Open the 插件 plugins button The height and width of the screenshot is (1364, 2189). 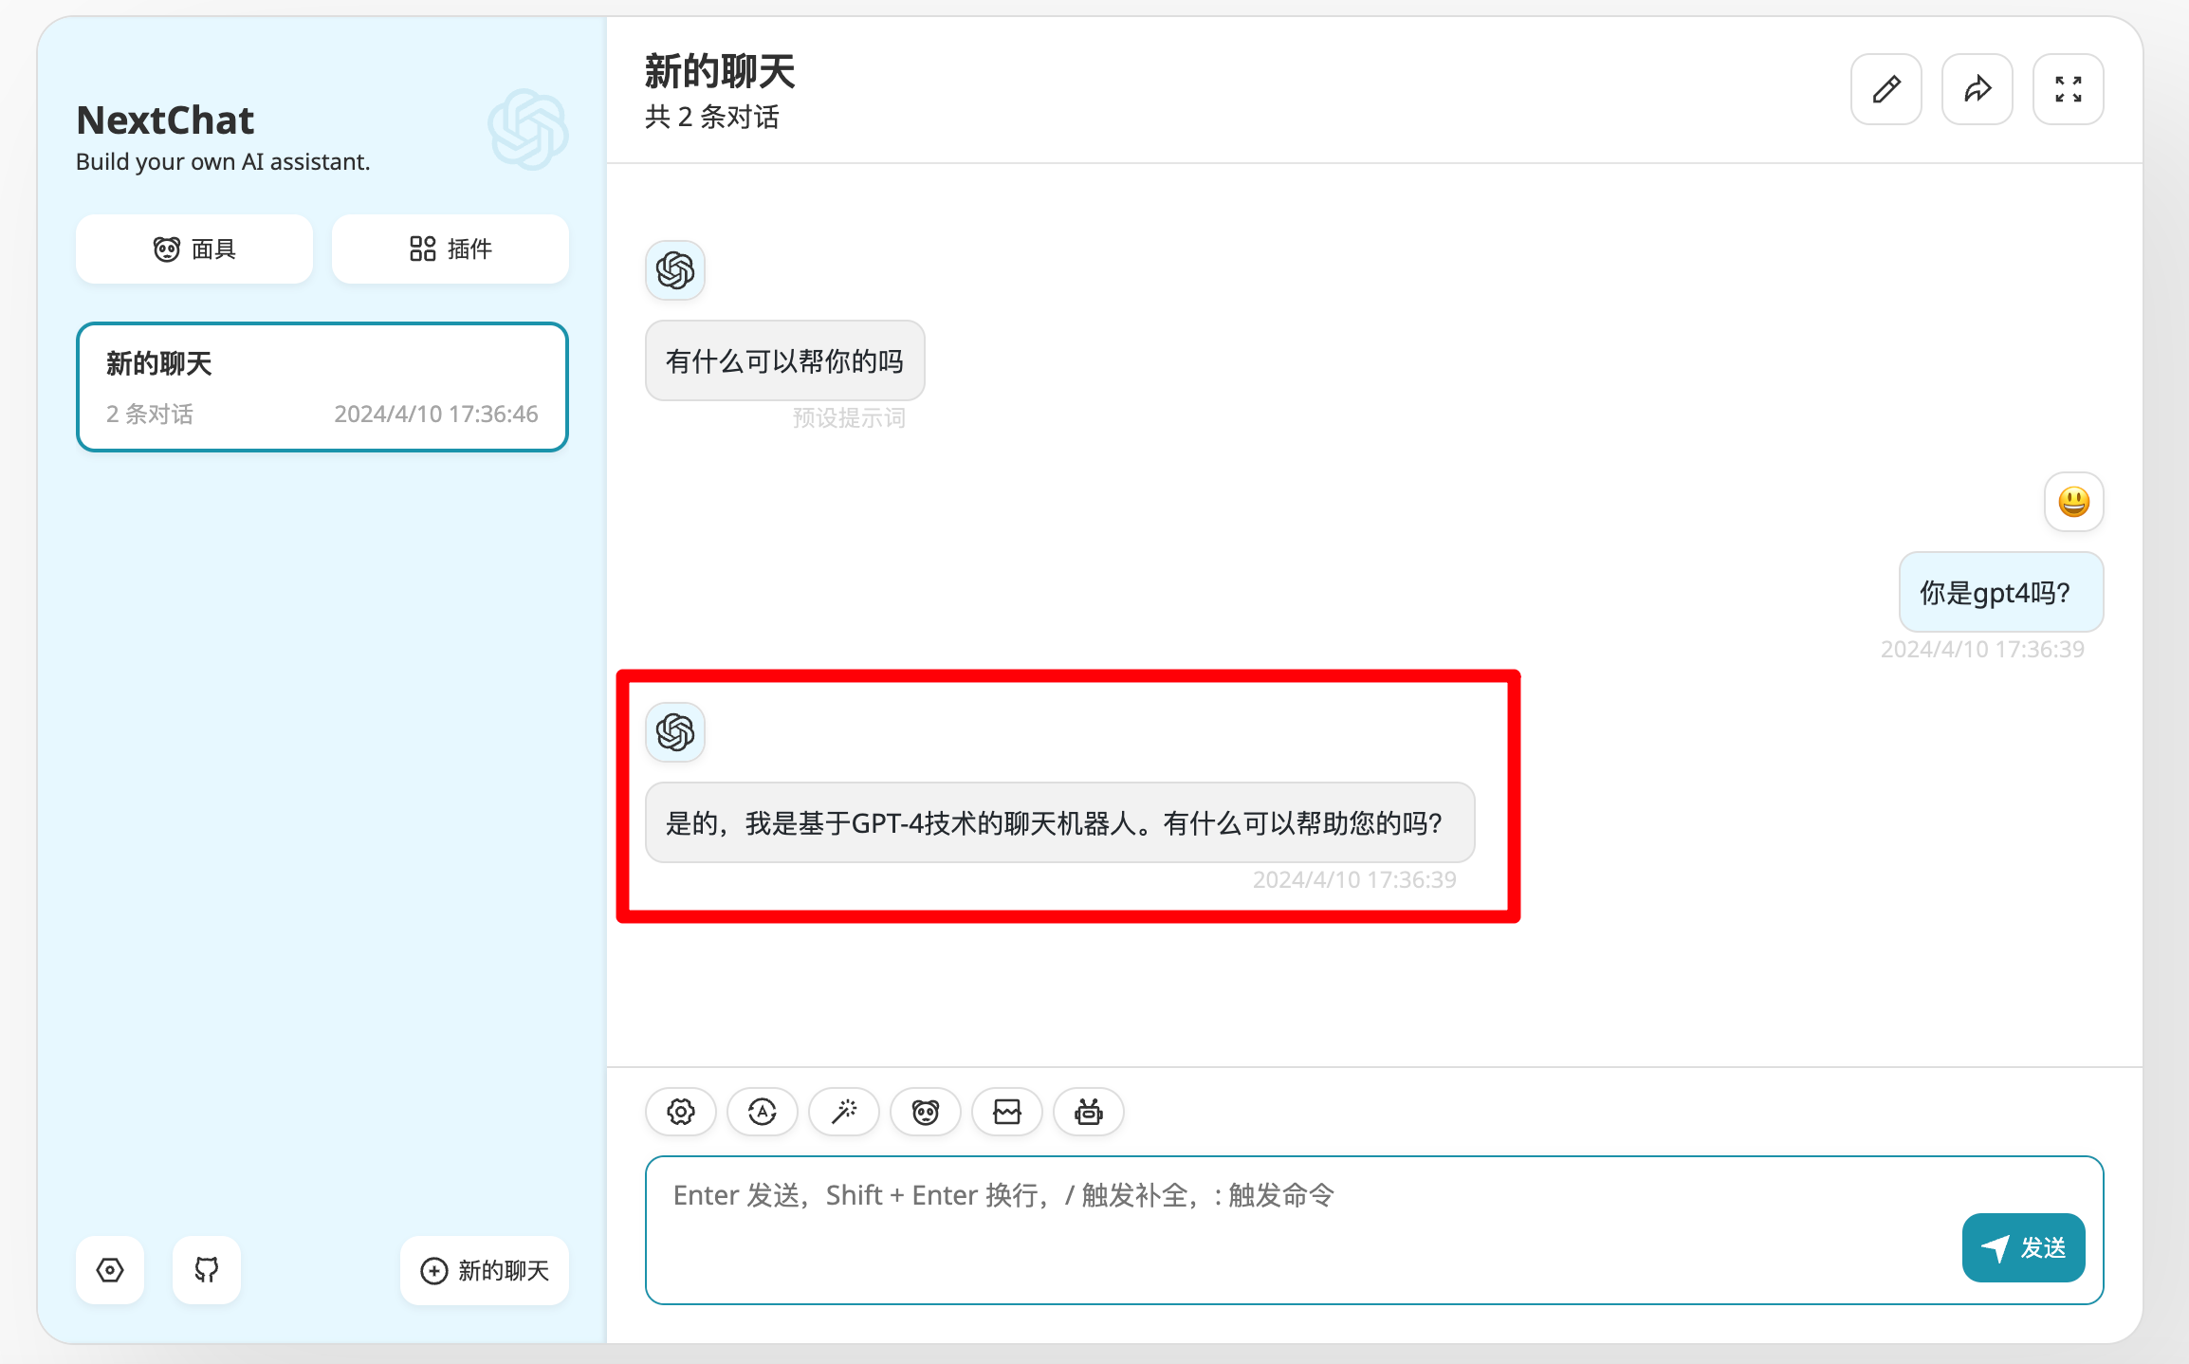pos(451,249)
